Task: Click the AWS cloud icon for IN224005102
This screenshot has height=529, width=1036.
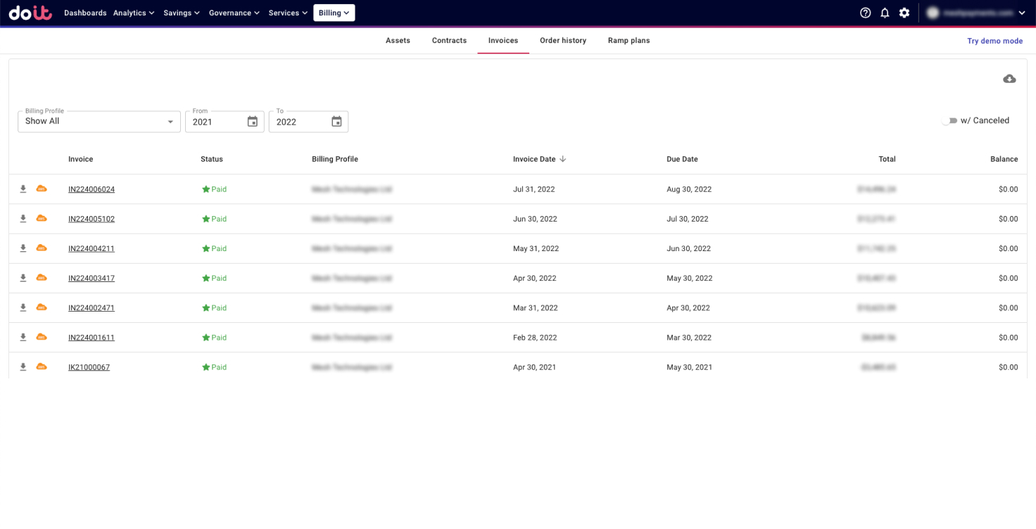Action: click(x=42, y=218)
